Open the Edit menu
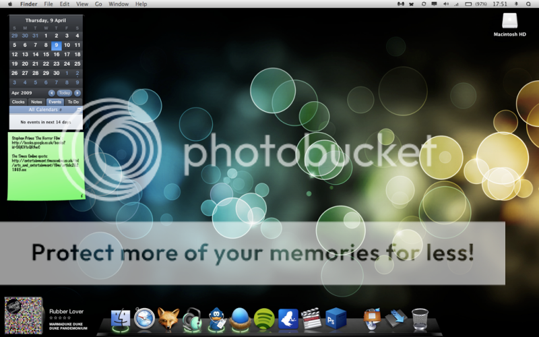 pos(65,4)
